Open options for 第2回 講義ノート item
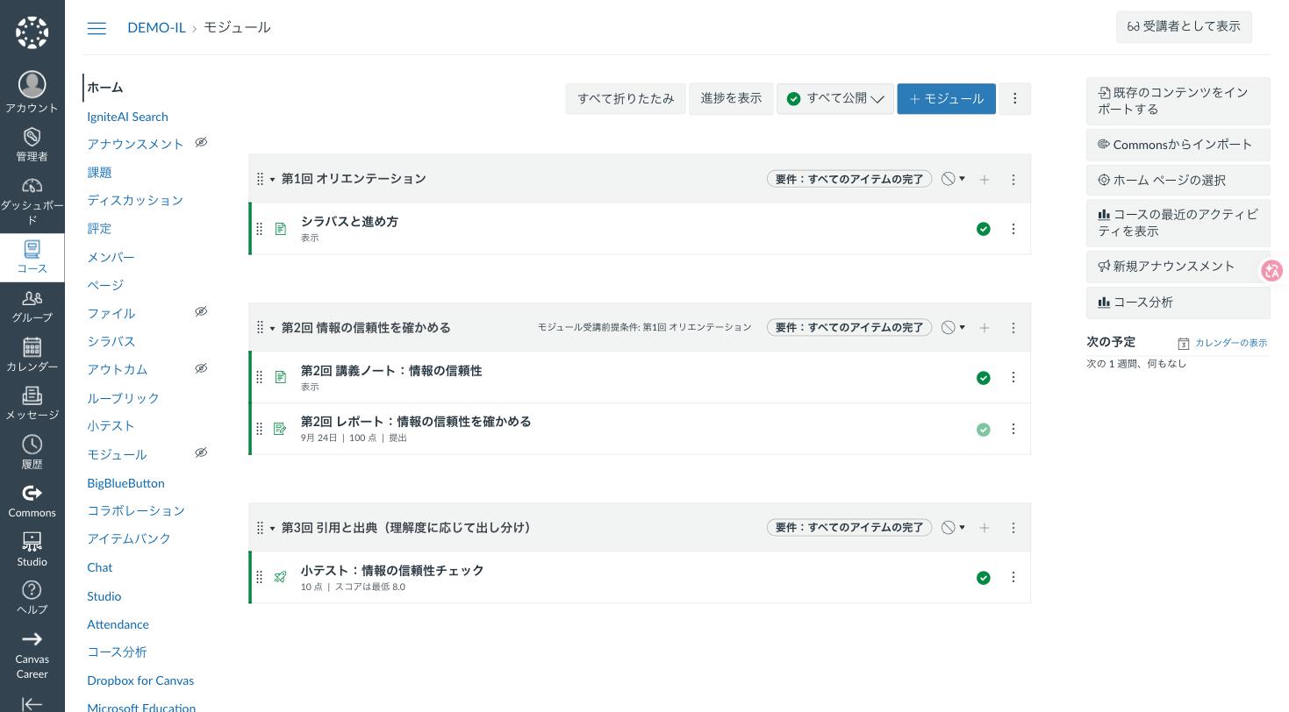 click(x=1013, y=377)
